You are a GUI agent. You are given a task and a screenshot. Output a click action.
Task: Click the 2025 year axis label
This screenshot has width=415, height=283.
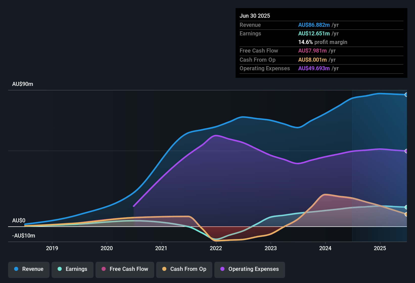(380, 248)
